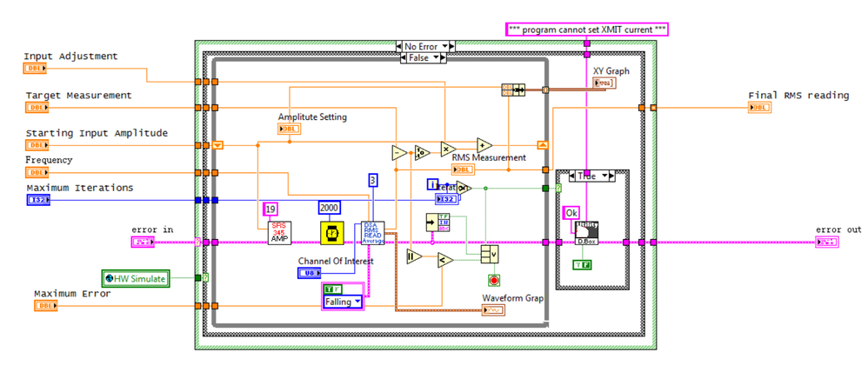Select the Waveform Graph indicator terminal
Viewport: 868px width, 392px height.
pos(494,310)
